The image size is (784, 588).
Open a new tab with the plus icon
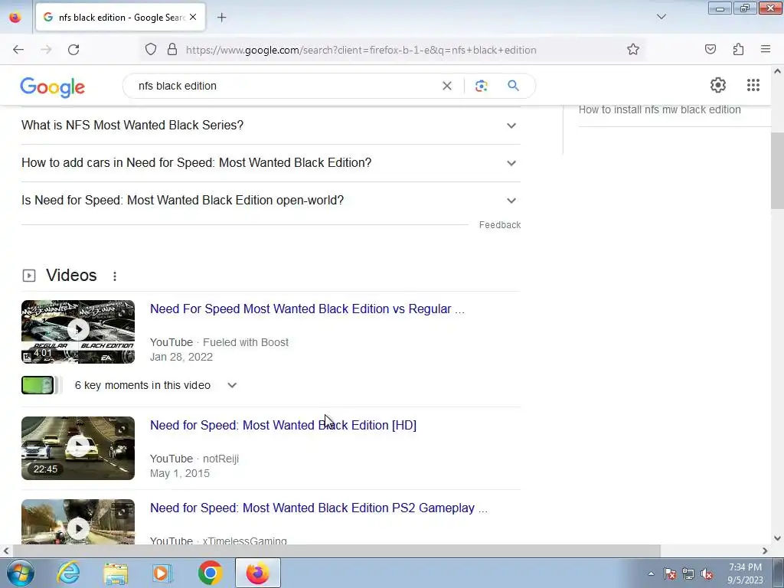[221, 18]
